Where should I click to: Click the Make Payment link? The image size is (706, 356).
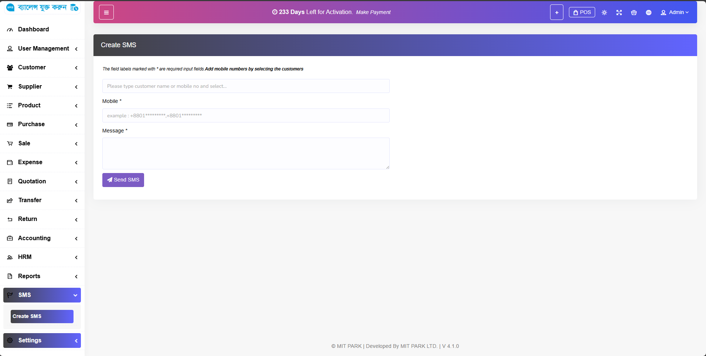pos(373,13)
